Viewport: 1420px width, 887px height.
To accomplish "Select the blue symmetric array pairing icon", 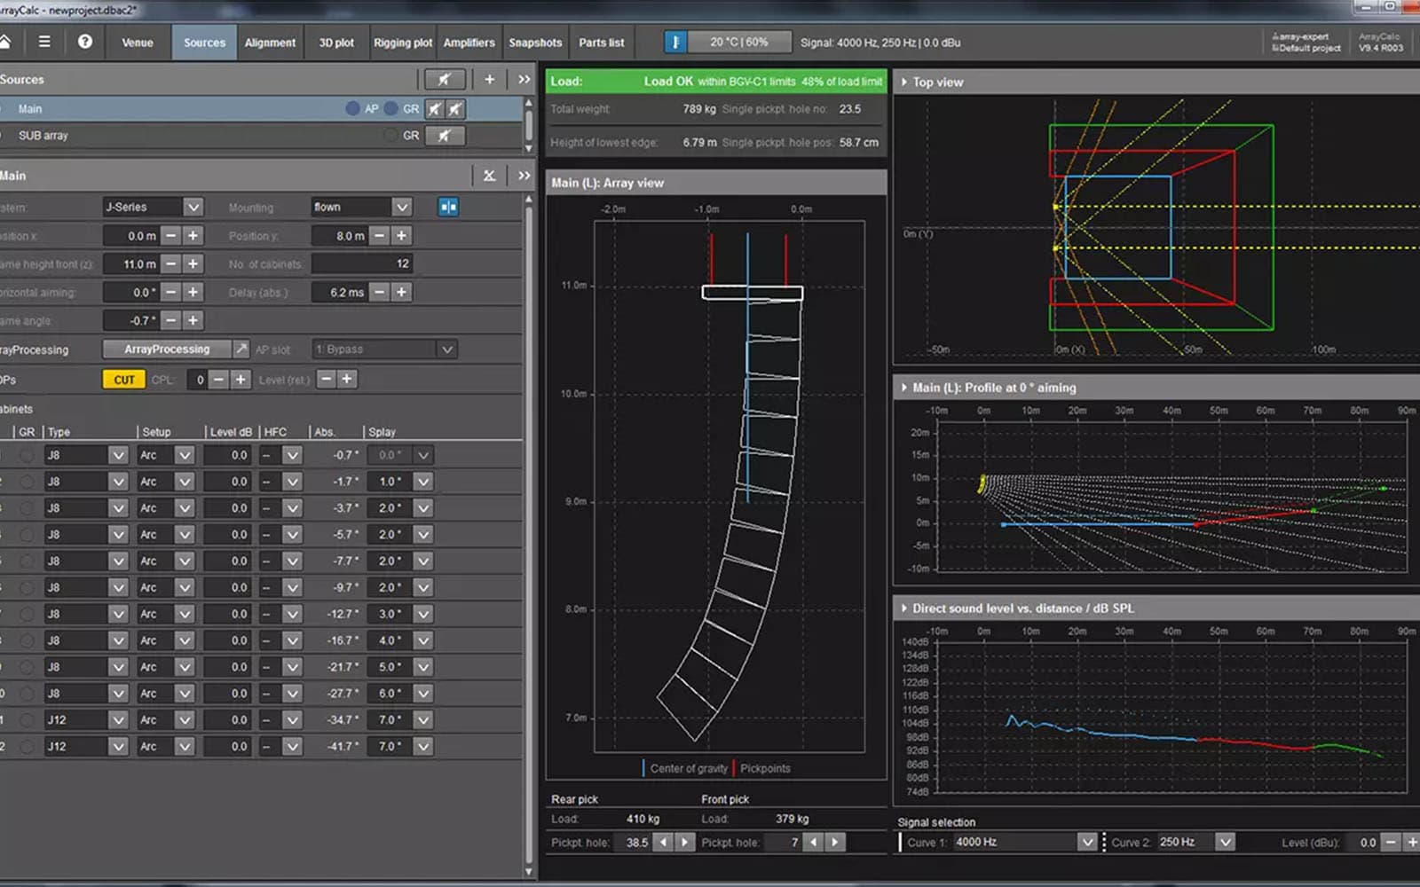I will click(449, 206).
